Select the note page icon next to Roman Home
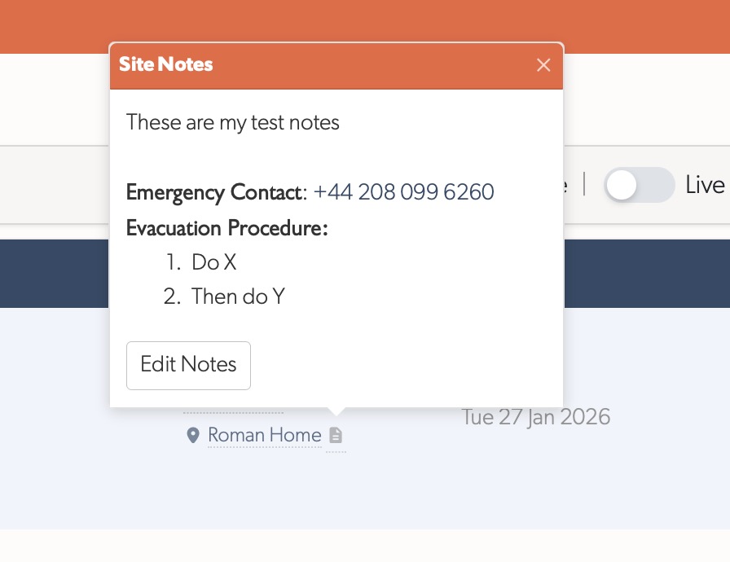The height and width of the screenshot is (562, 730). coord(336,435)
